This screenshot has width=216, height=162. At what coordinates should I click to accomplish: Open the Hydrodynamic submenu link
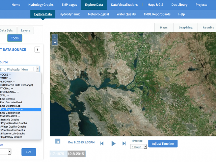[70, 14]
